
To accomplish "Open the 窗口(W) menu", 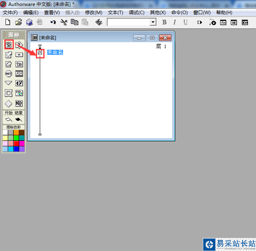I will coord(202,13).
